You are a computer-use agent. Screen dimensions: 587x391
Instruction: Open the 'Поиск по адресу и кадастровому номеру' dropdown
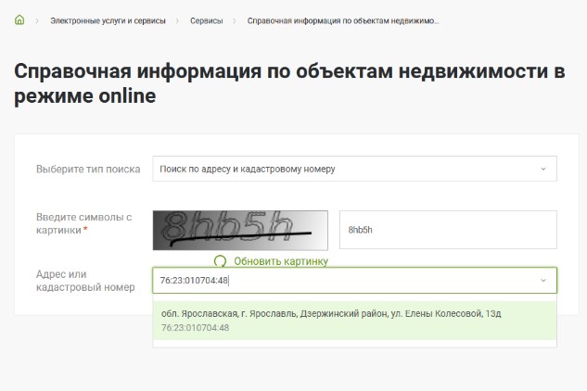[354, 169]
